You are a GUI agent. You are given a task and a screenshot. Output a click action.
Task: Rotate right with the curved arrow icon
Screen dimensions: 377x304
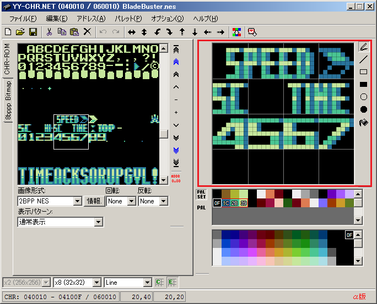(x=170, y=32)
